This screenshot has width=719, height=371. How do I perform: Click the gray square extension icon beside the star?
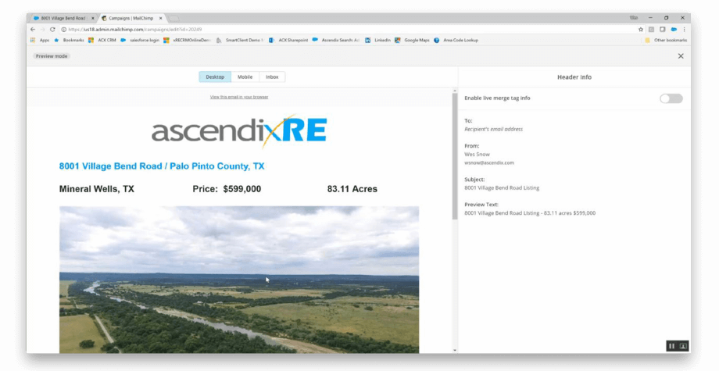pyautogui.click(x=651, y=30)
